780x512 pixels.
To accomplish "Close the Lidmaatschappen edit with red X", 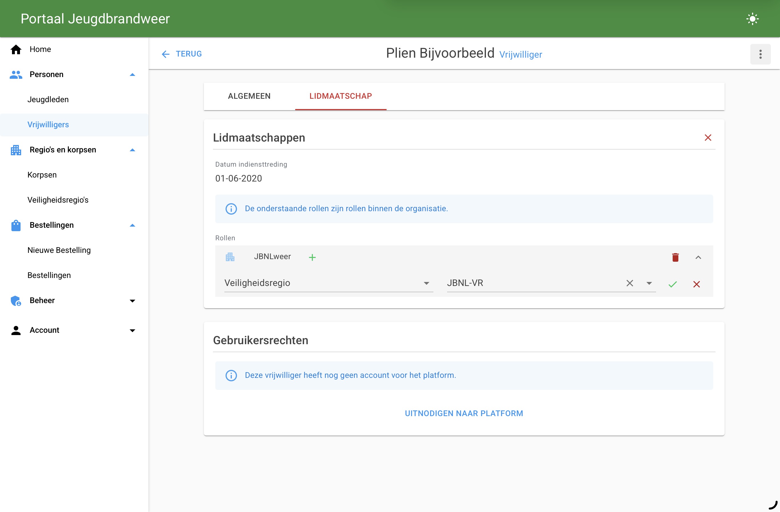I will [708, 138].
